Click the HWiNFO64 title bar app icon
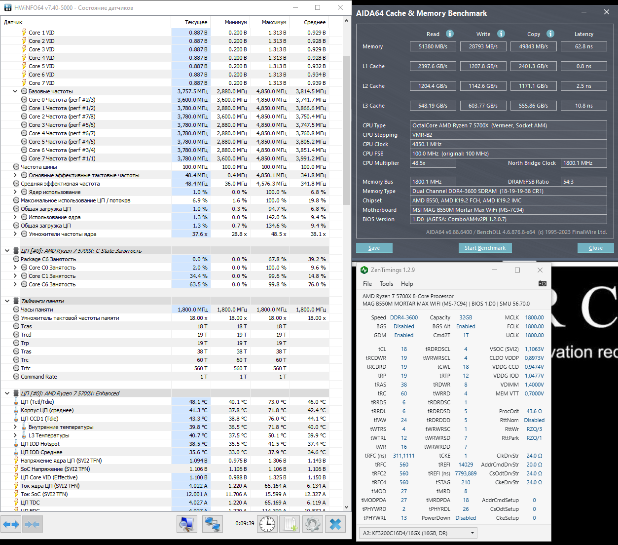This screenshot has width=618, height=545. coord(8,8)
